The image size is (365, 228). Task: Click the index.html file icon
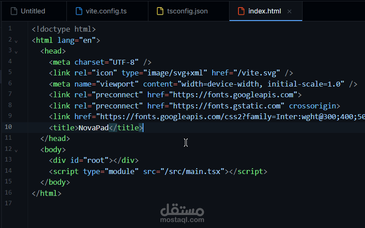(x=241, y=11)
